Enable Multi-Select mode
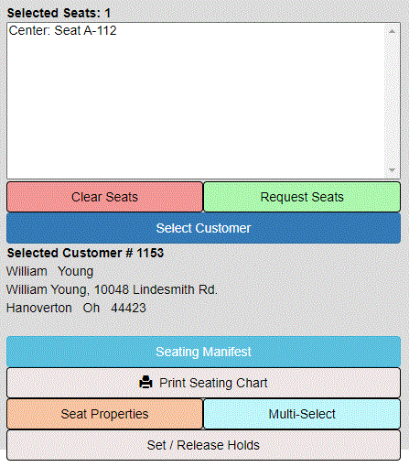This screenshot has width=409, height=467. [302, 414]
